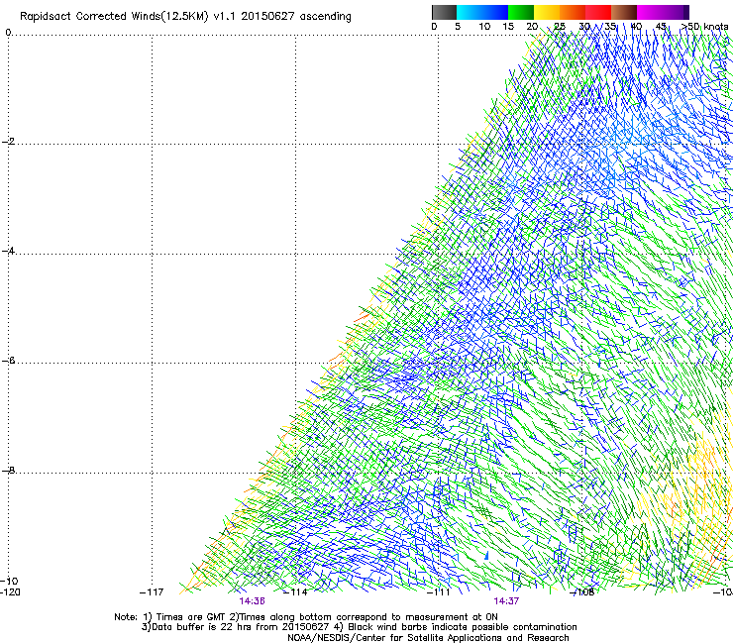
Task: Click the yellow 20–25 knots legend segment
Action: (x=547, y=12)
